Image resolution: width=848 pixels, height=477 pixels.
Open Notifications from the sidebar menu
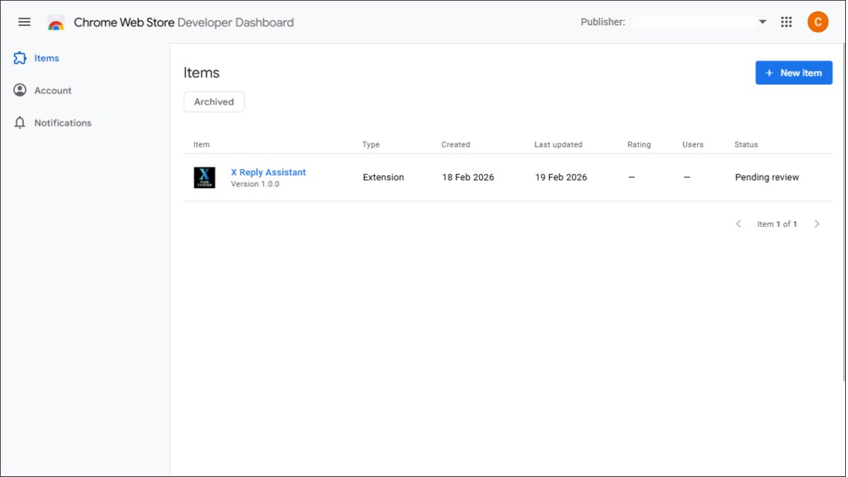pyautogui.click(x=63, y=122)
